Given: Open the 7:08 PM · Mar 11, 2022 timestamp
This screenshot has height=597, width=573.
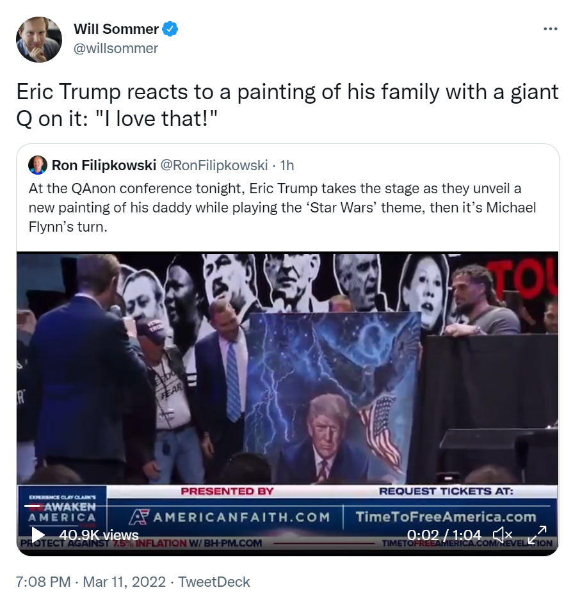Looking at the screenshot, I should coord(91,582).
